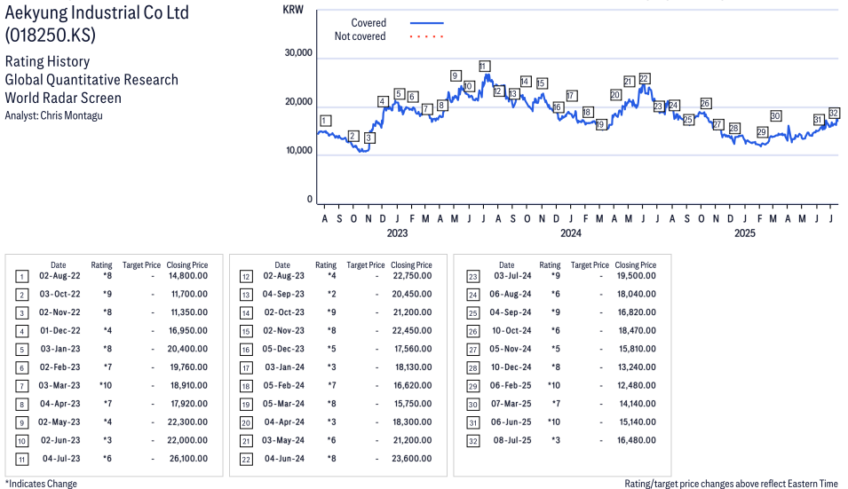Click the numbered box 22 in second table
The width and height of the screenshot is (848, 489).
[x=246, y=460]
